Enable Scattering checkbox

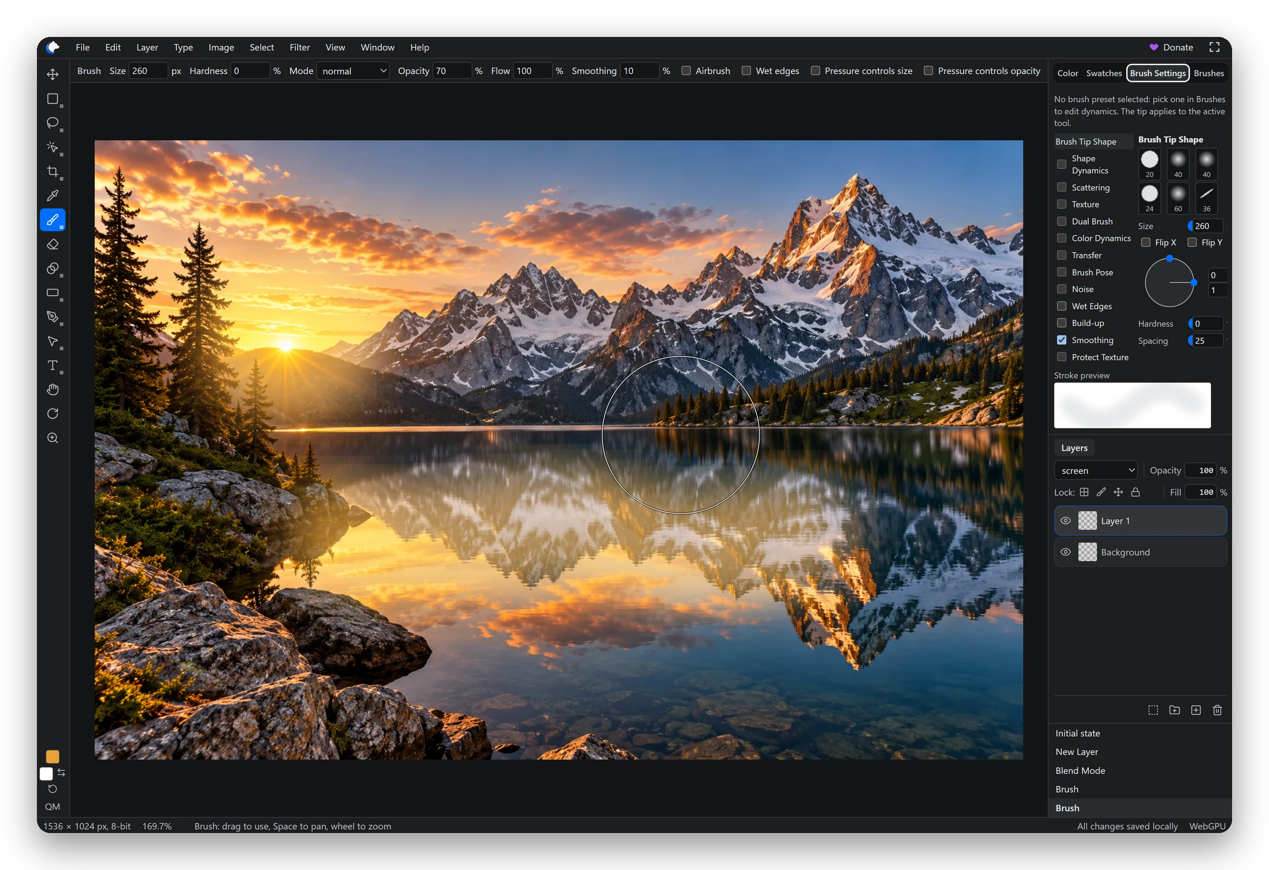click(1061, 188)
